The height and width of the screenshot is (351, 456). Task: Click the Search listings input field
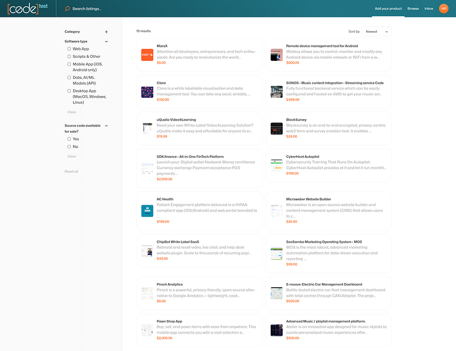(87, 9)
